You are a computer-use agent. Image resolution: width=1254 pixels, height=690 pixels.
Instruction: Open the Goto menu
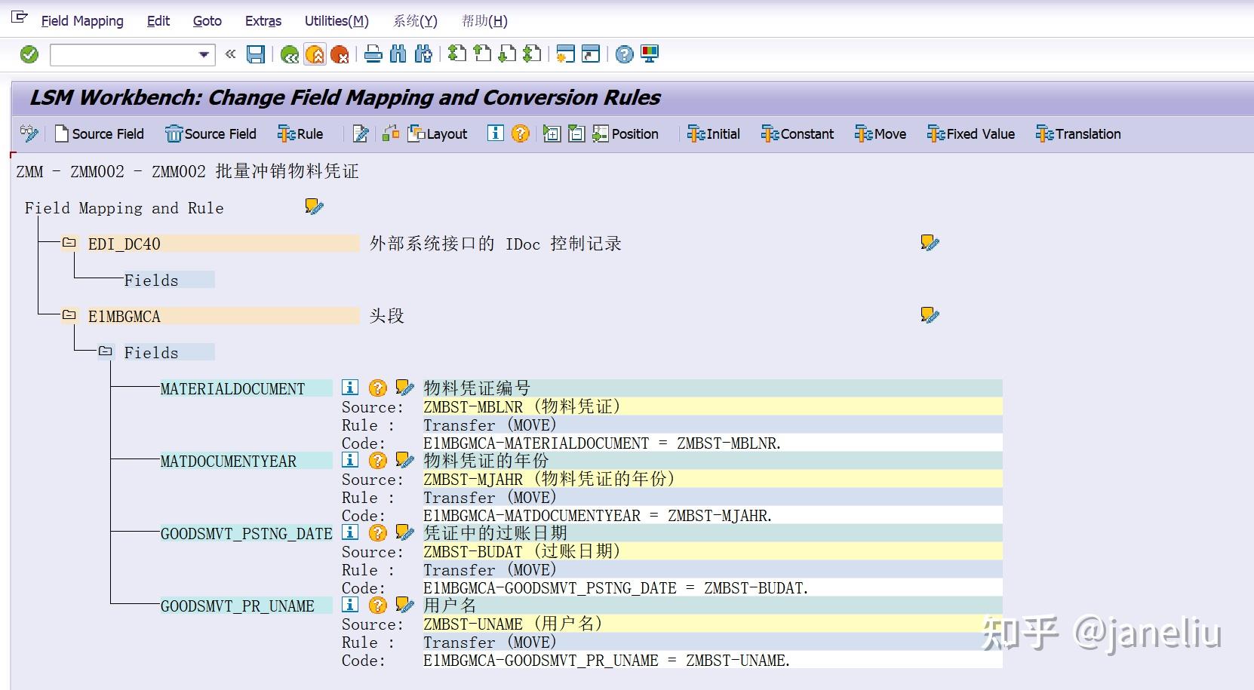[207, 21]
